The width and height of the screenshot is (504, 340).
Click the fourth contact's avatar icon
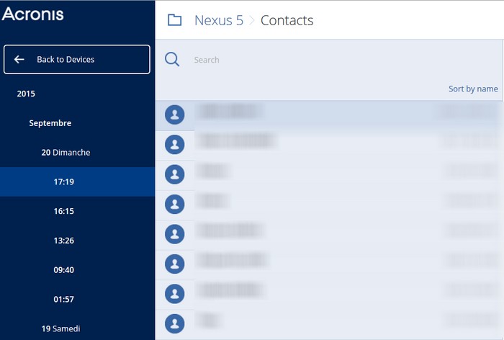click(175, 204)
